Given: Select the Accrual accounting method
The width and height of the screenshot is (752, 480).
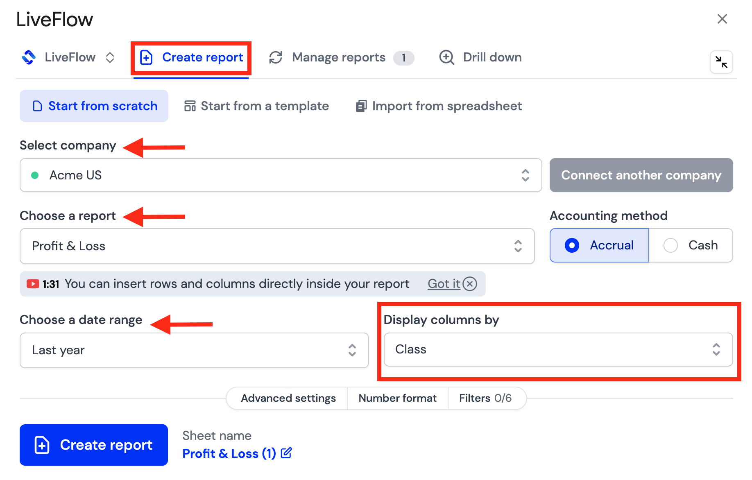Looking at the screenshot, I should coord(600,245).
